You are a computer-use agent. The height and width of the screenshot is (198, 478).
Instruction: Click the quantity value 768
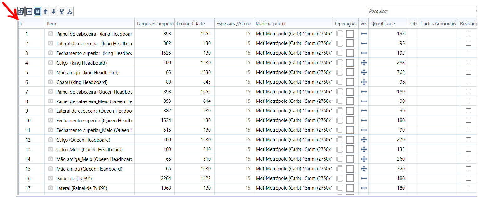coord(401,72)
